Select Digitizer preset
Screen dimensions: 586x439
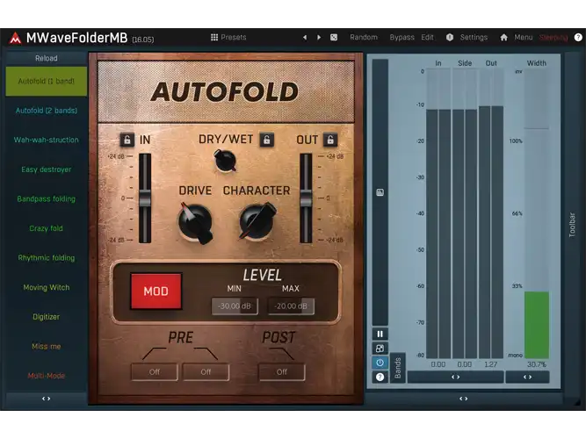tap(47, 317)
